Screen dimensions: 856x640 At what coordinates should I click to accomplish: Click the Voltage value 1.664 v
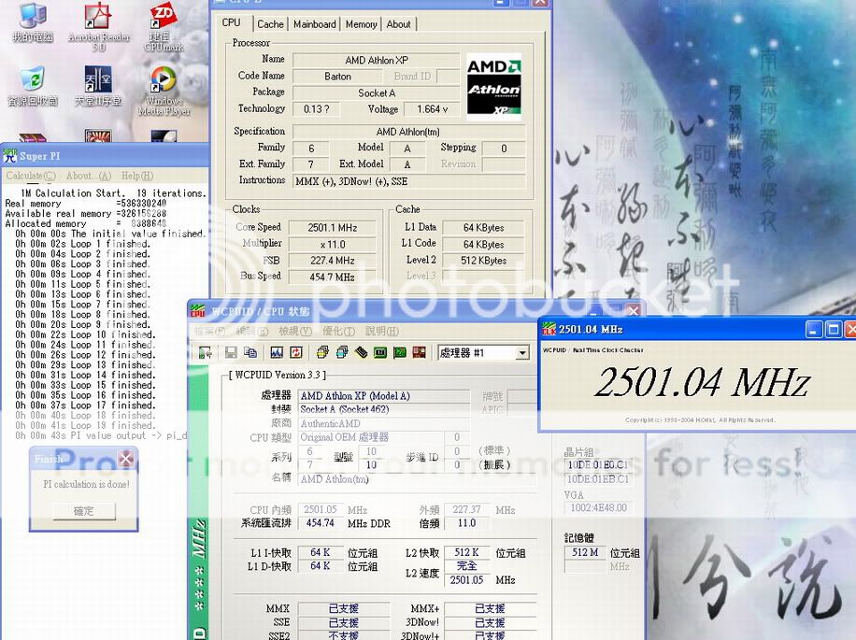coord(432,109)
